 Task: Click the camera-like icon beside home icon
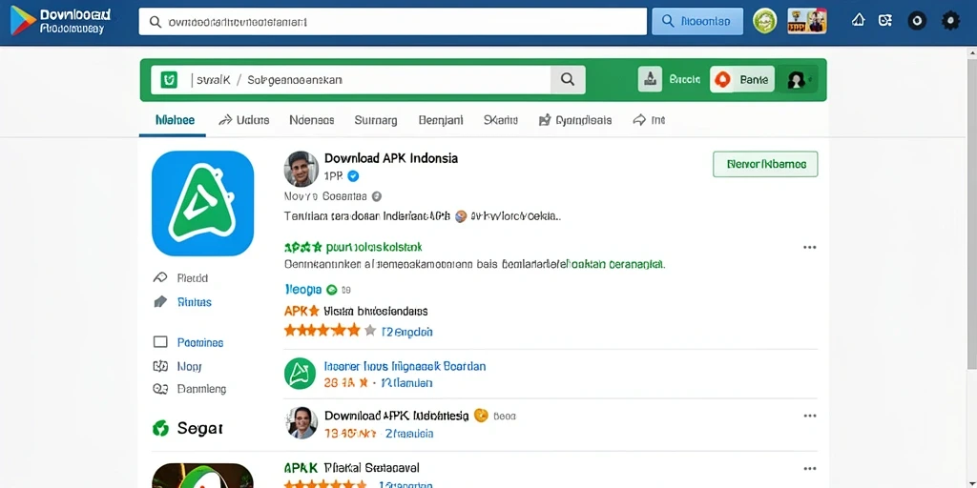[x=884, y=21]
